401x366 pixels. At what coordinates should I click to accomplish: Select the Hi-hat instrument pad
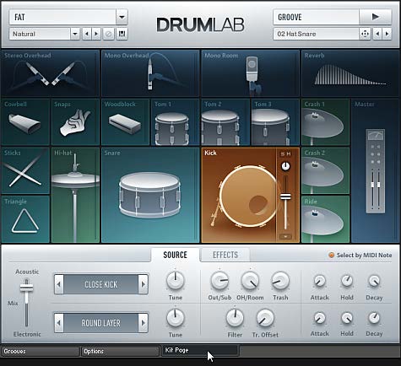click(75, 195)
